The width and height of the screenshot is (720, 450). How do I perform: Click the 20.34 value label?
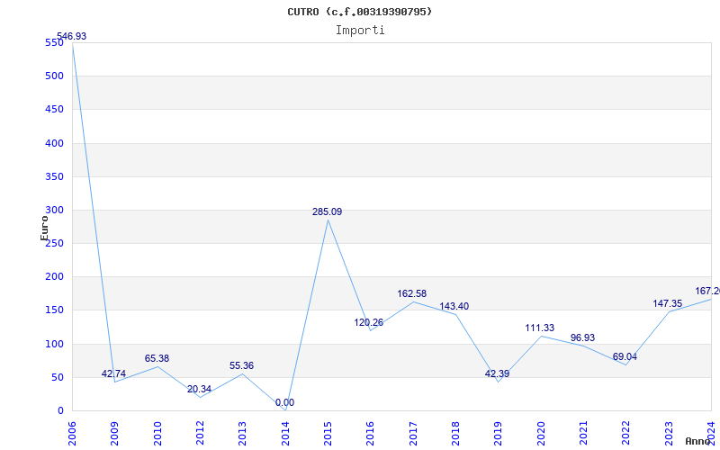[199, 390]
